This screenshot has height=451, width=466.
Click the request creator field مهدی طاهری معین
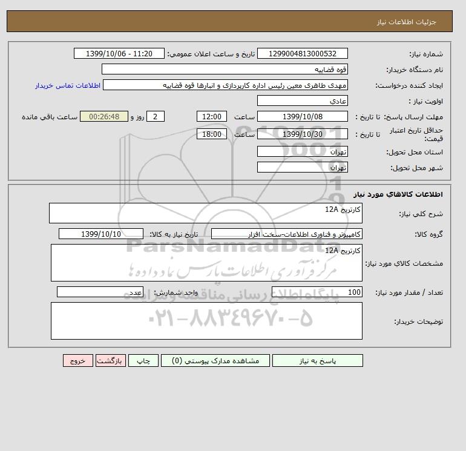point(225,85)
